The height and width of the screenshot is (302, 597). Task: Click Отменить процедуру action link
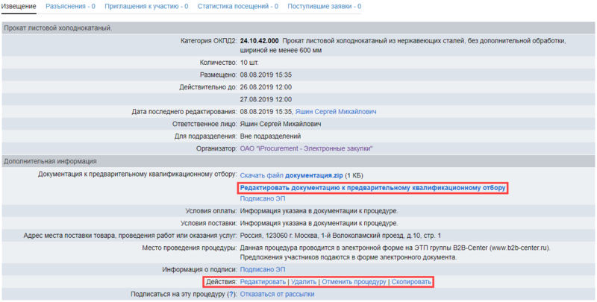354,282
